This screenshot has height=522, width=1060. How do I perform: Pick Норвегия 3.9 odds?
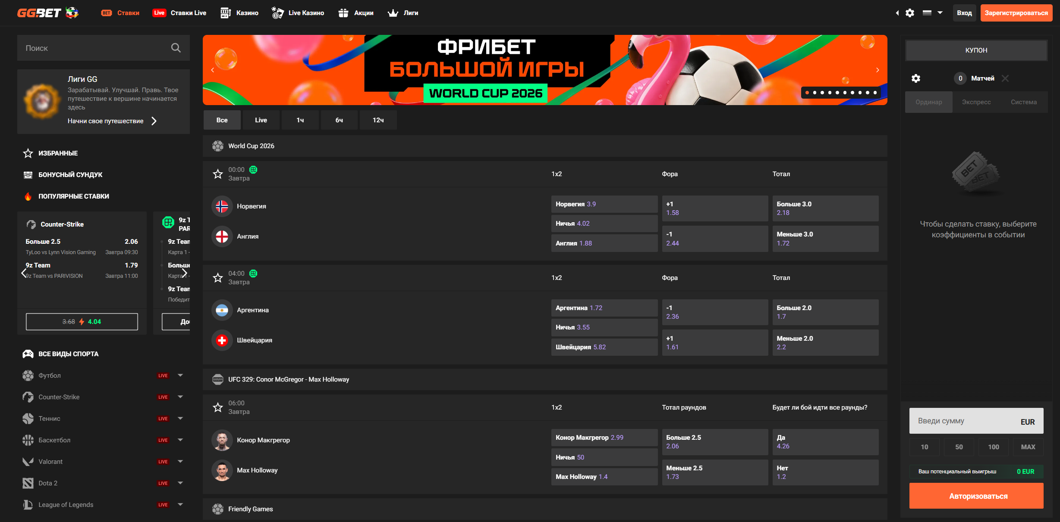click(604, 204)
